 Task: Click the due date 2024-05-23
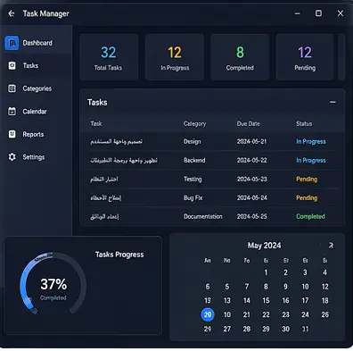pos(251,179)
